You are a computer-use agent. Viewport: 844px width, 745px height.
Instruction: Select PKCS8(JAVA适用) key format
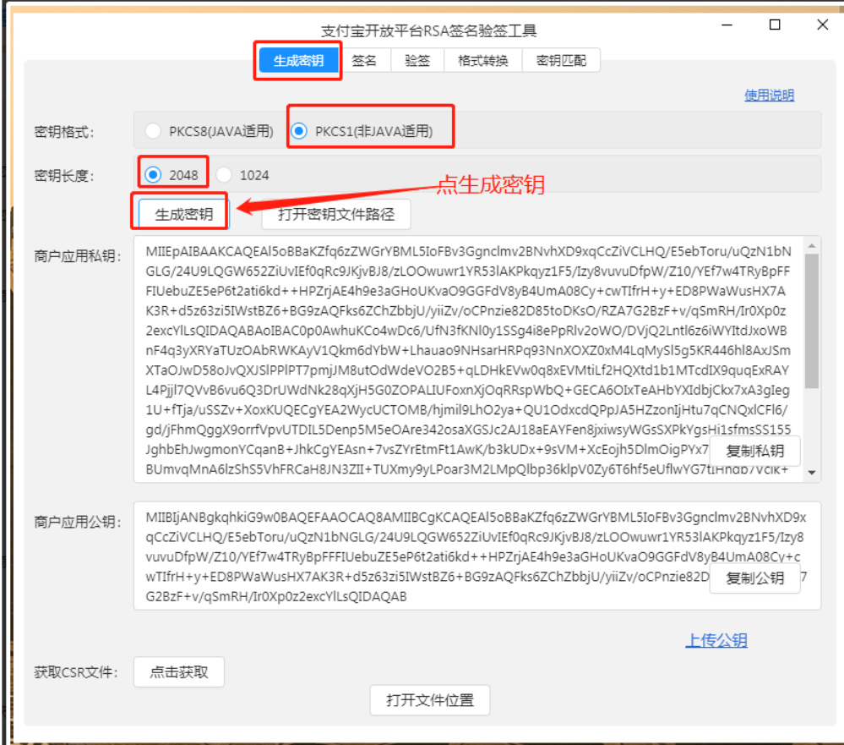pos(210,131)
